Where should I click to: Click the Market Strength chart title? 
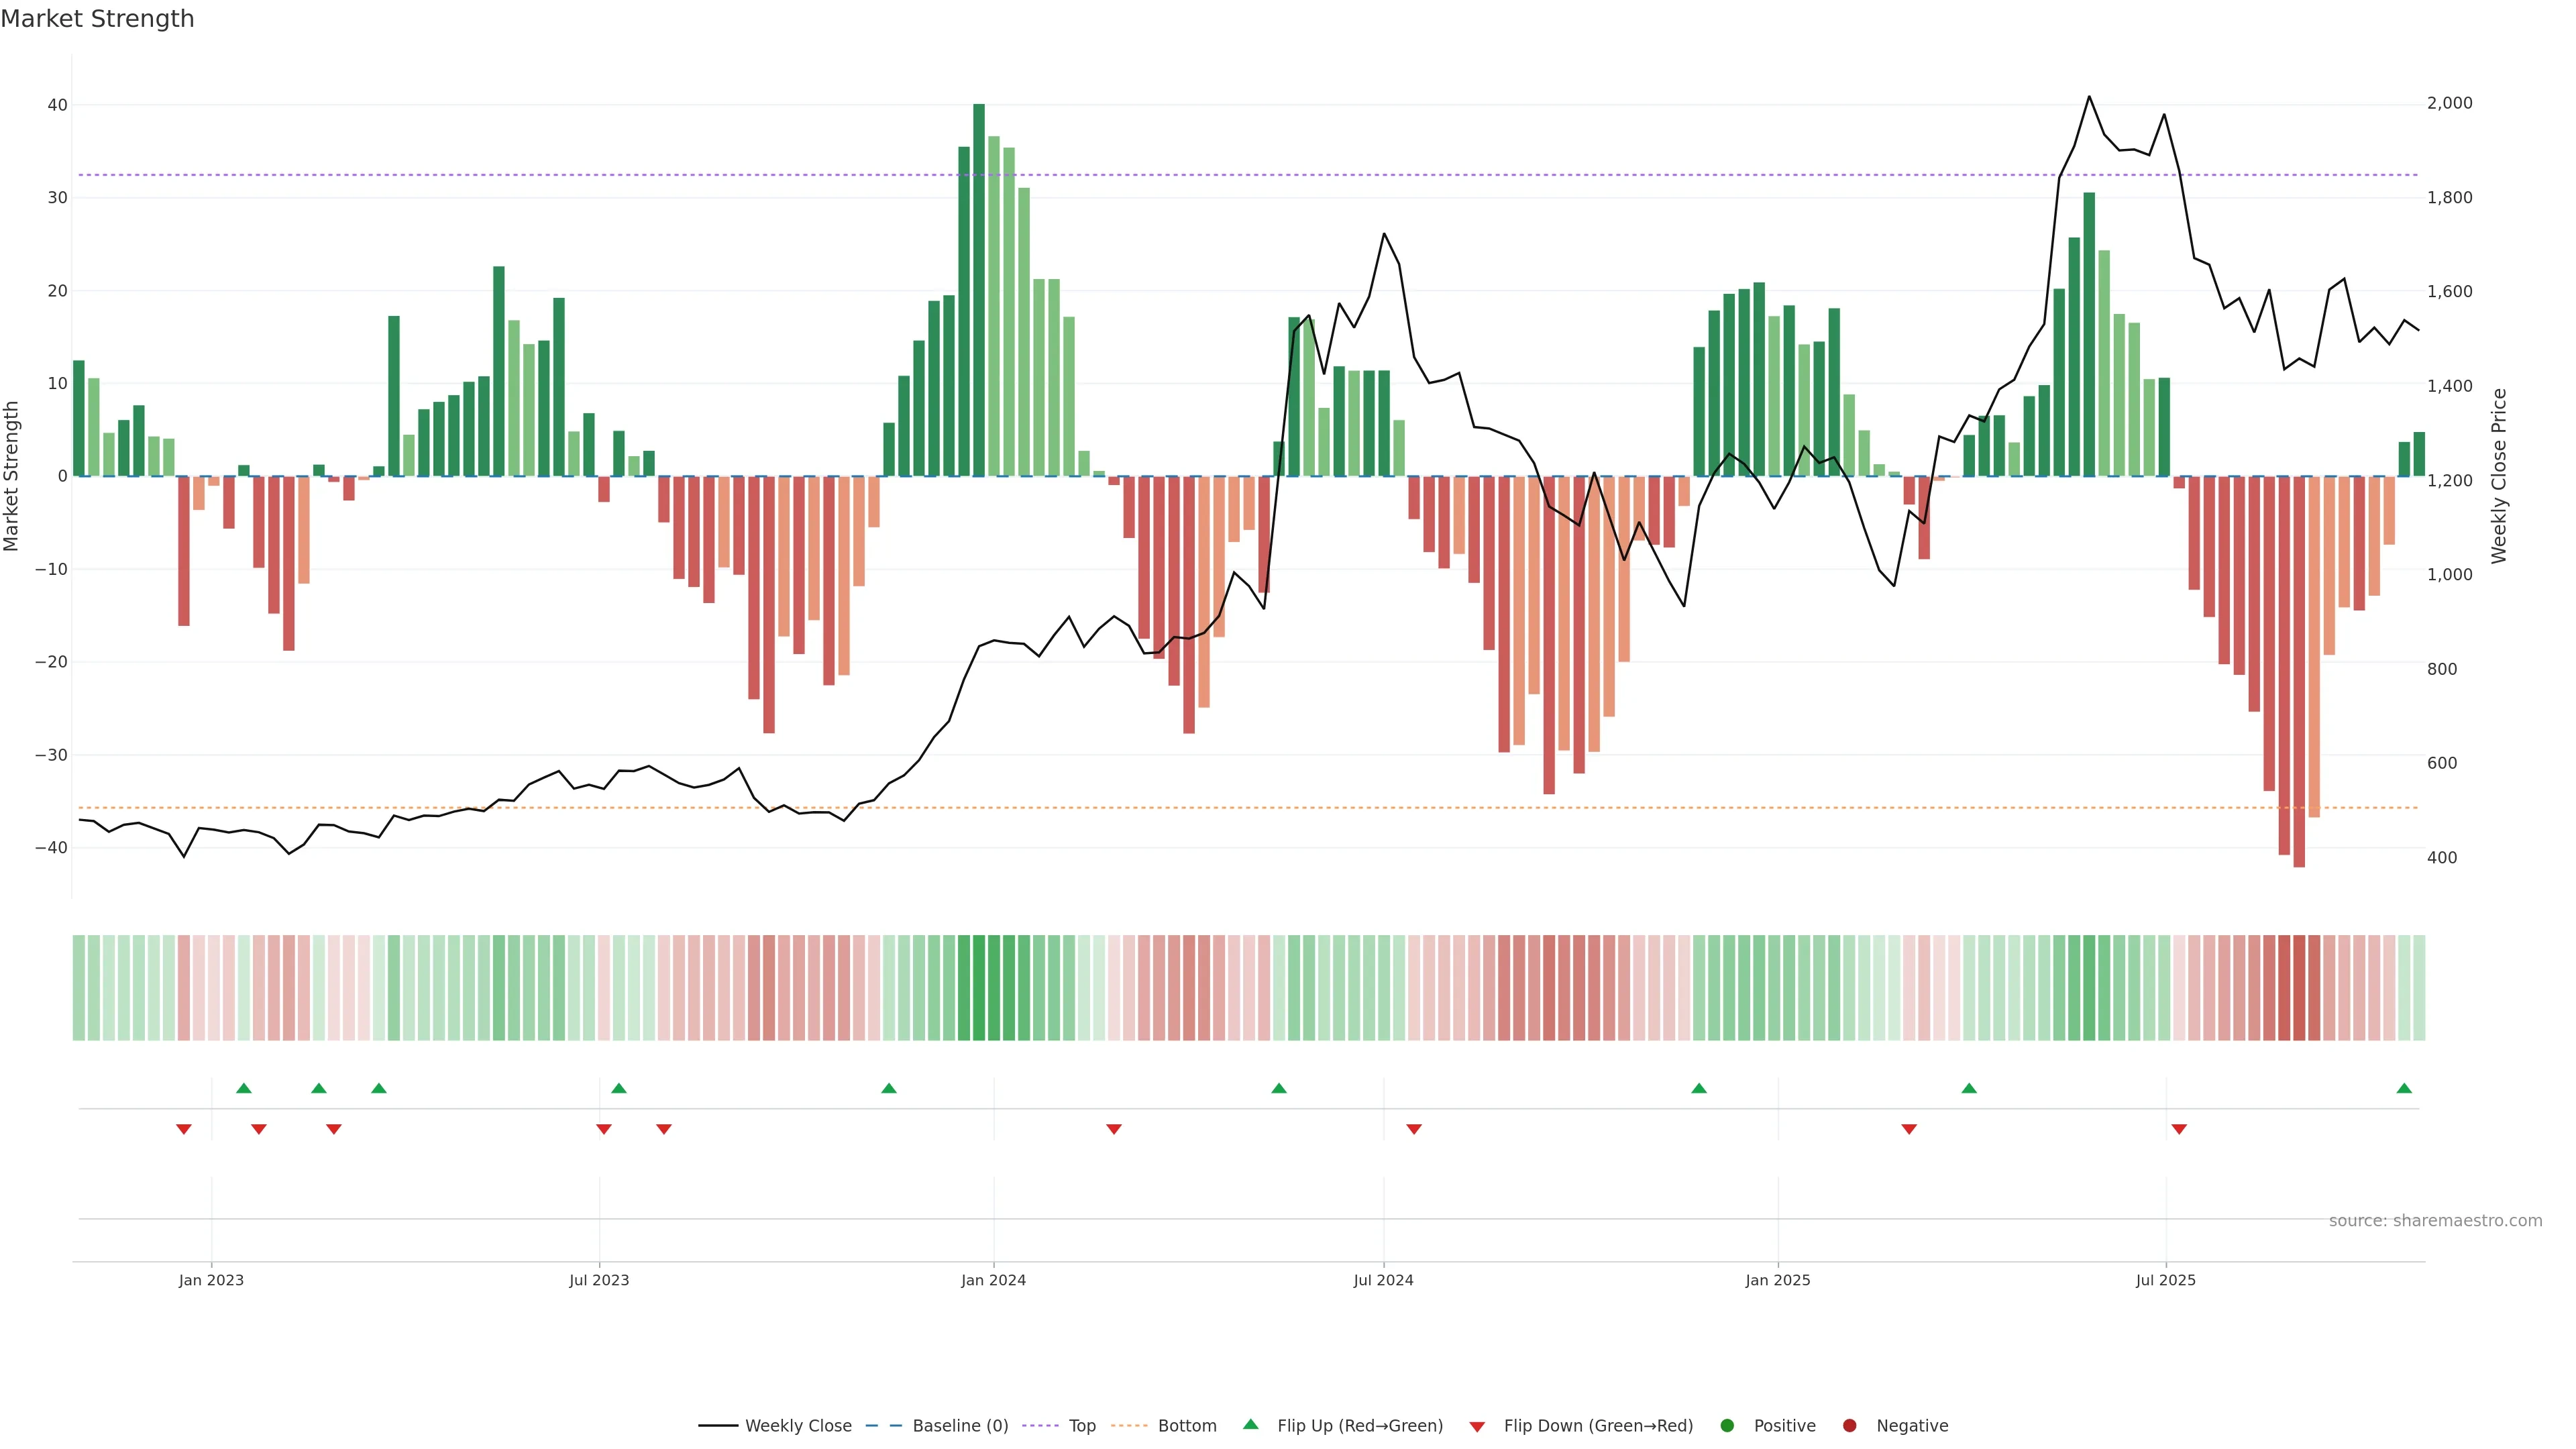point(97,19)
